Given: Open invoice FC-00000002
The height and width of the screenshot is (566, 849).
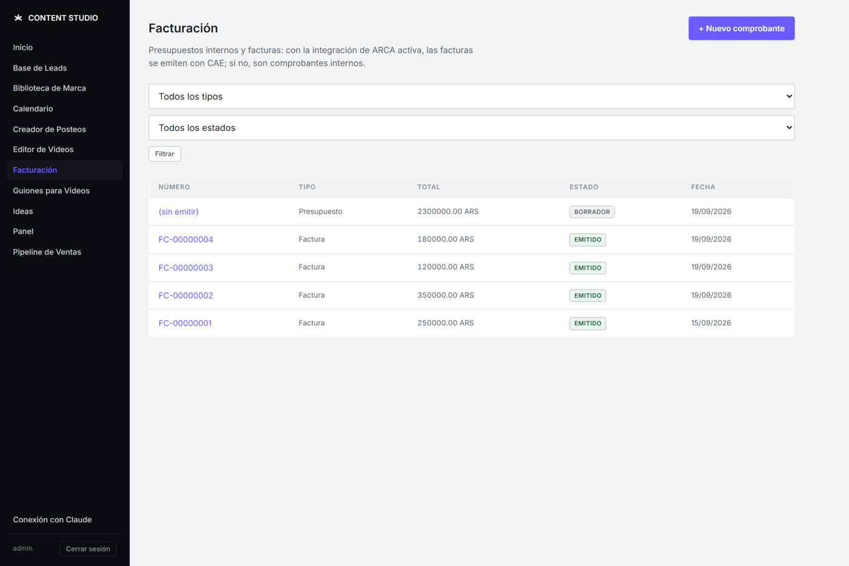Looking at the screenshot, I should click(186, 295).
